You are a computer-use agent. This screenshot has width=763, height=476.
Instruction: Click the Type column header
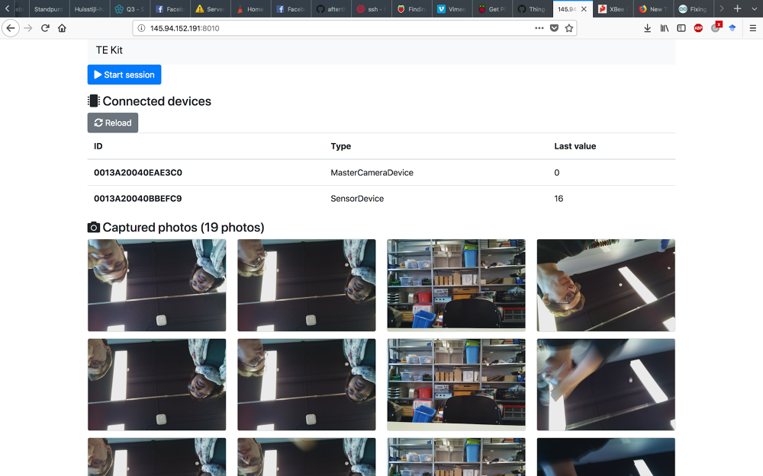click(340, 146)
